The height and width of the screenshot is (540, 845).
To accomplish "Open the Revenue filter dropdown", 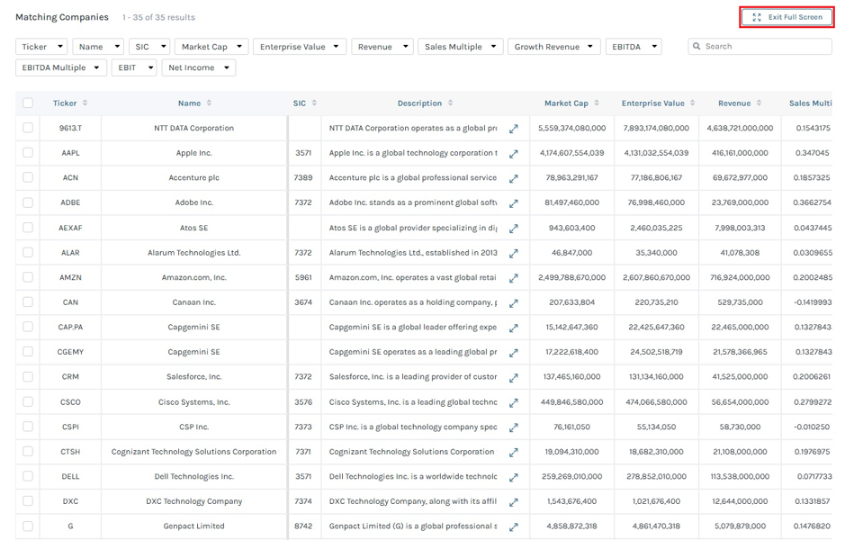I will pyautogui.click(x=382, y=47).
